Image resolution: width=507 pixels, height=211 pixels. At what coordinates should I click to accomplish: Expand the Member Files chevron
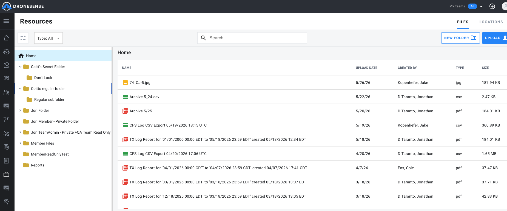pyautogui.click(x=20, y=143)
